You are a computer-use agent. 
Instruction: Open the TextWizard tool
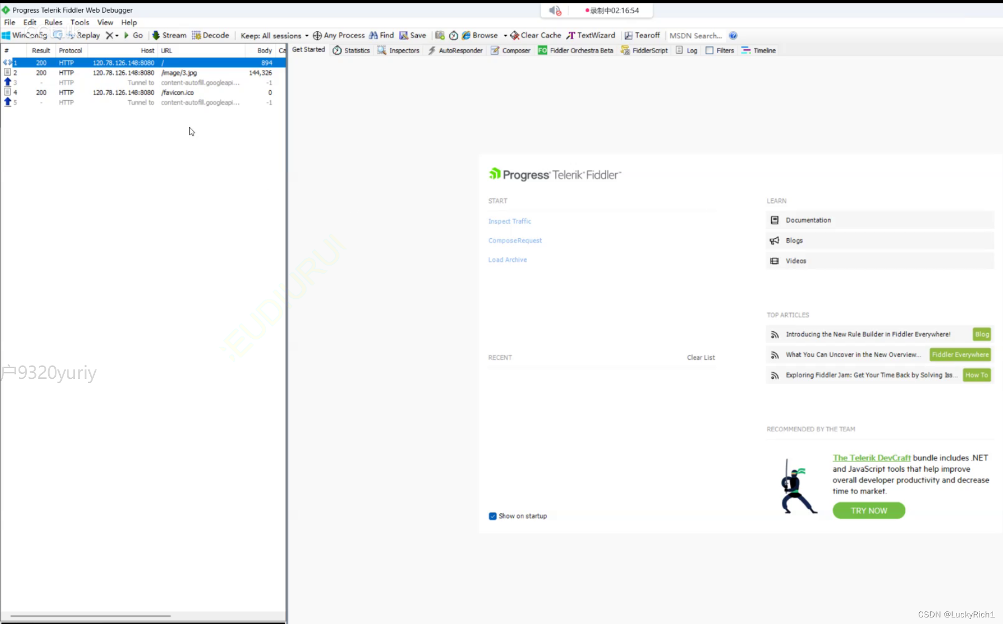click(591, 35)
